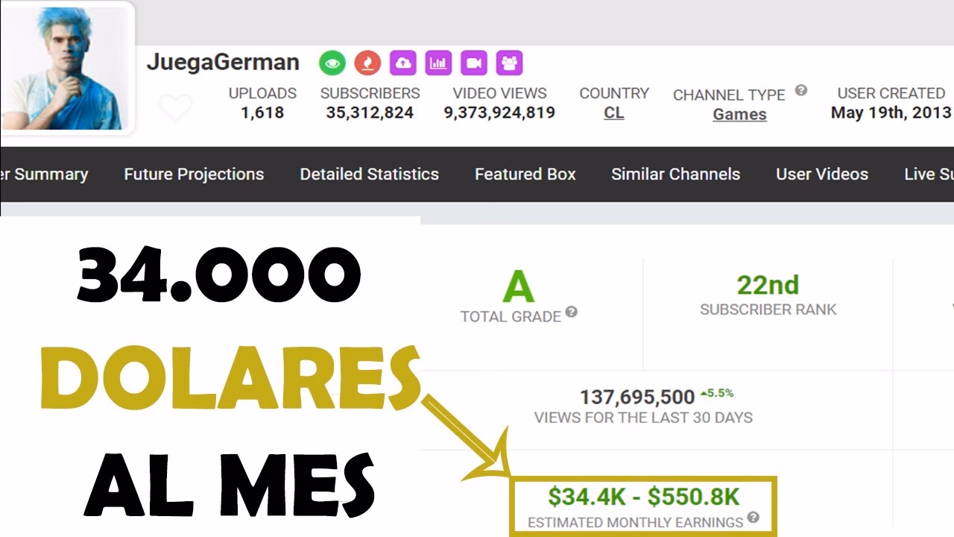Click the green eye icon beside JuegaGerman
954x537 pixels.
[332, 63]
